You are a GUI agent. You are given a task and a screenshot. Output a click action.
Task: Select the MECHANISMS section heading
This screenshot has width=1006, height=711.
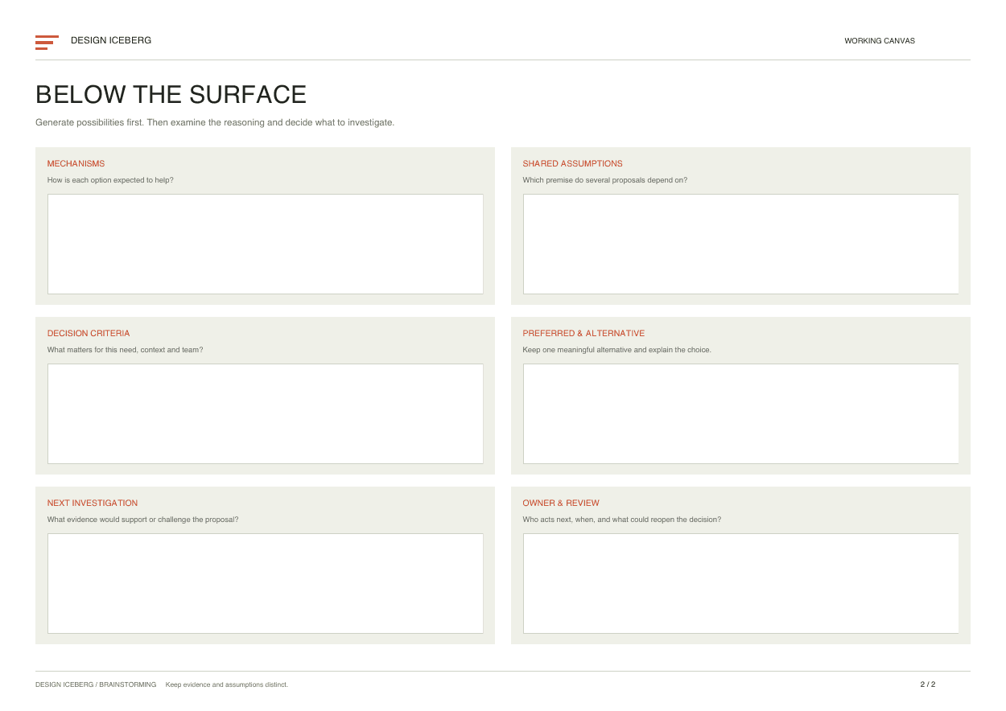tap(76, 163)
